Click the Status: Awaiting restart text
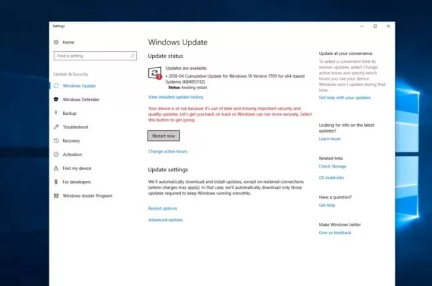This screenshot has width=432, height=286. point(187,88)
